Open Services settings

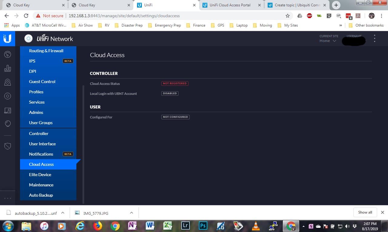48,102
